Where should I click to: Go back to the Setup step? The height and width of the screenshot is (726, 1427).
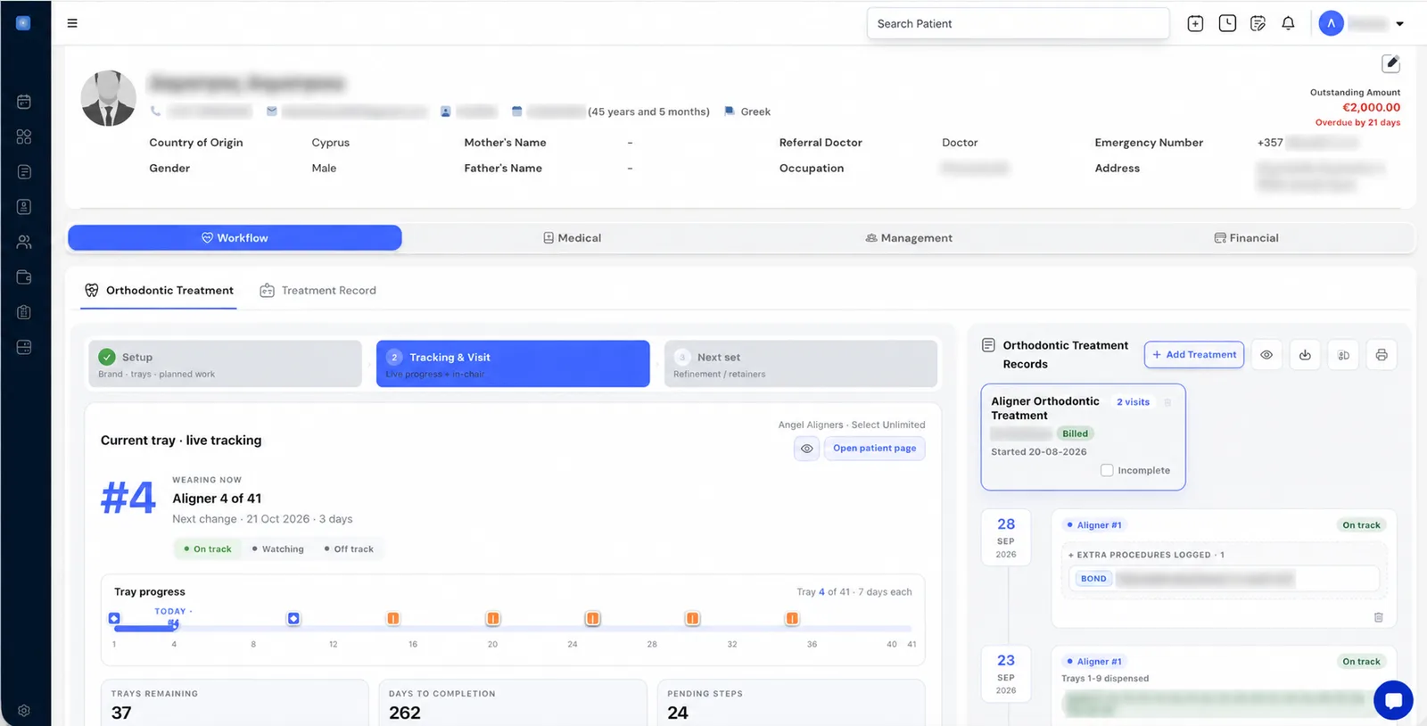point(225,364)
